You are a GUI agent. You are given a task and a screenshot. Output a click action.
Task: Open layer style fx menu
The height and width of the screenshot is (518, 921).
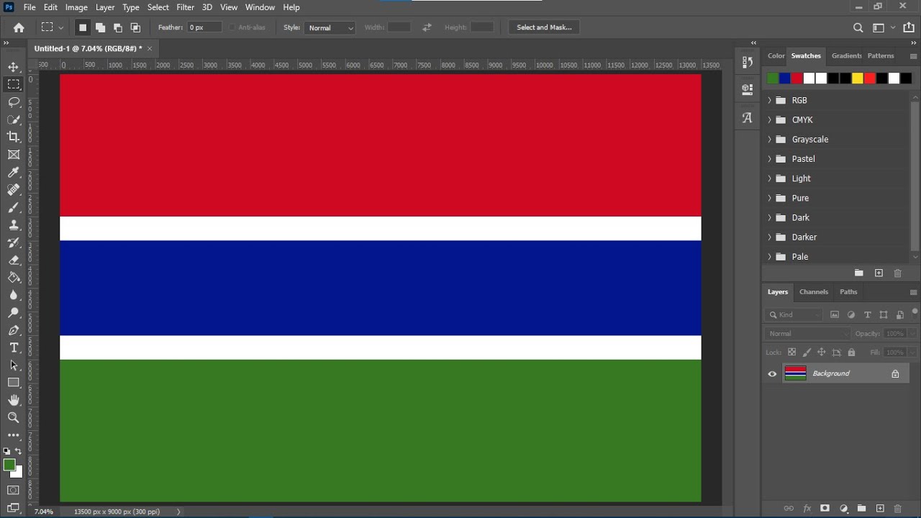[807, 509]
